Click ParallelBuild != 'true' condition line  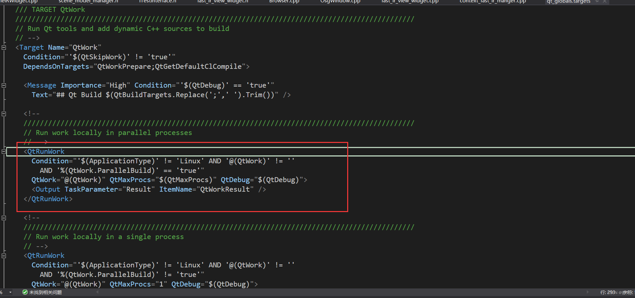pos(122,275)
